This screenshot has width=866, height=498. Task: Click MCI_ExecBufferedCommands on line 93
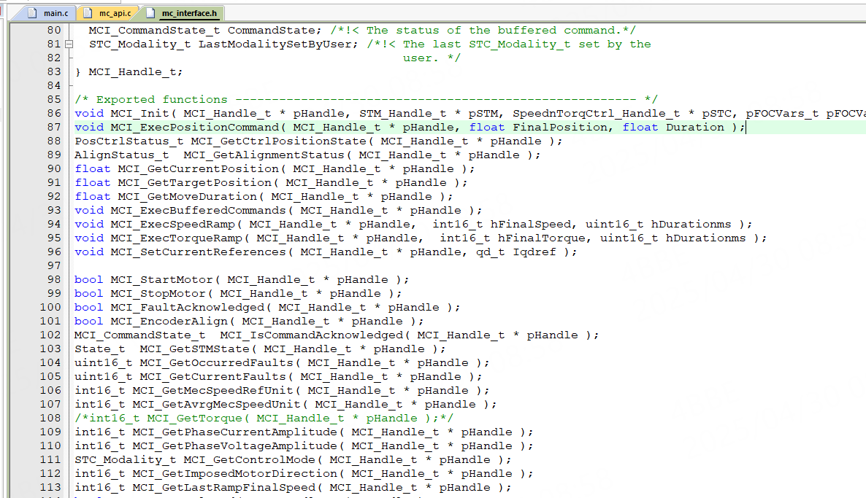coord(199,210)
